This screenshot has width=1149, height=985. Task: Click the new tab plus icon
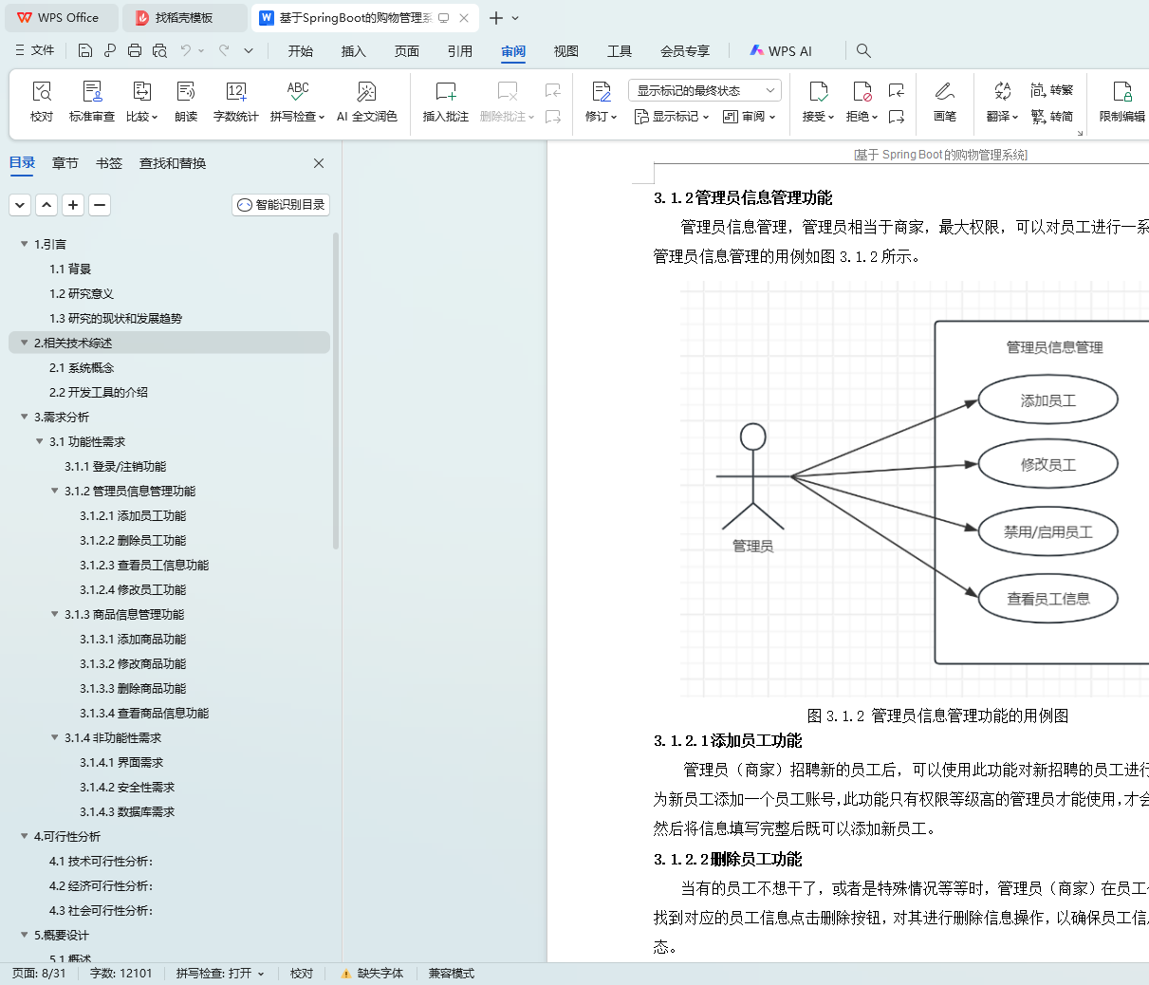(x=496, y=18)
